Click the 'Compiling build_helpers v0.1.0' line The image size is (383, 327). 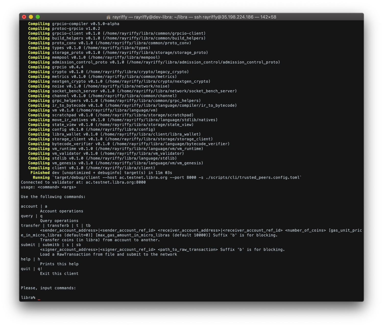tap(117, 38)
